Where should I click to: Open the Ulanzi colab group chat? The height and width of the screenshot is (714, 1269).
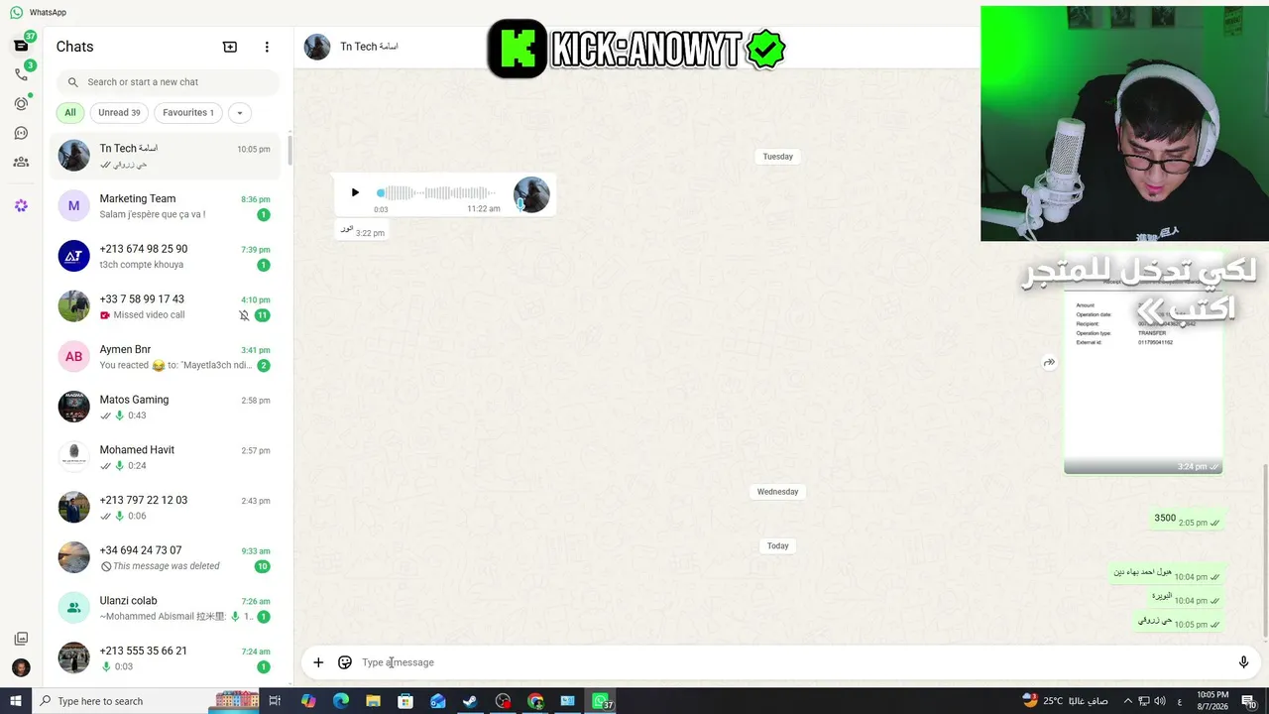click(x=166, y=608)
